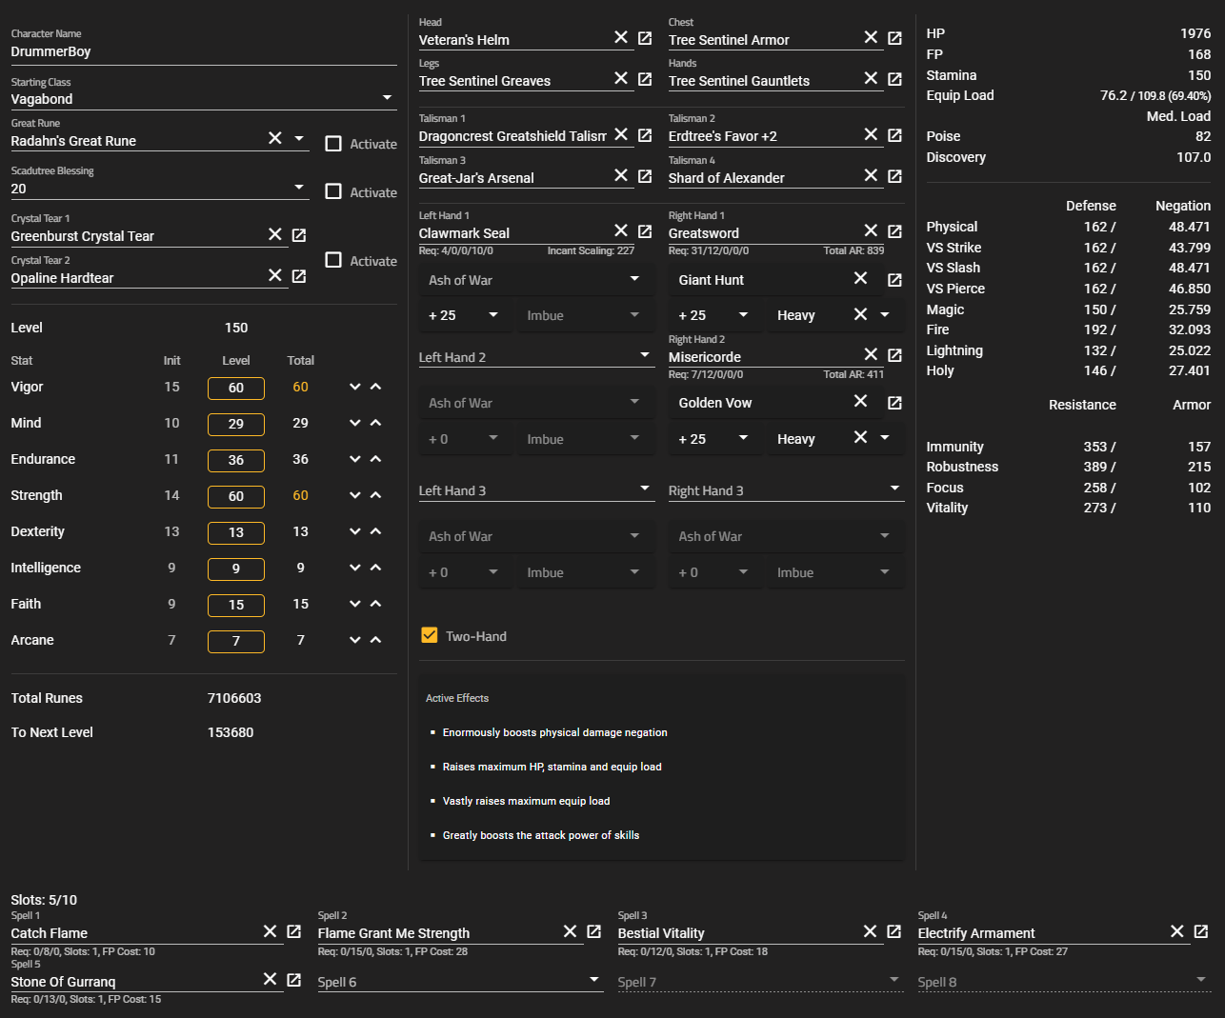Screen dimensions: 1225x1018
Task: Enable the Scadutree Blessing Activate checkbox
Action: (x=333, y=191)
